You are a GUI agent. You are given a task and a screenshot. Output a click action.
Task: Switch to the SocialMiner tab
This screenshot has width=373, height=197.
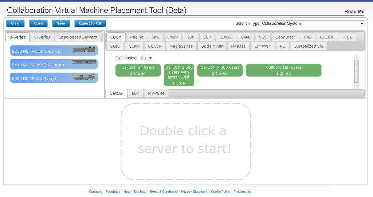pos(212,46)
